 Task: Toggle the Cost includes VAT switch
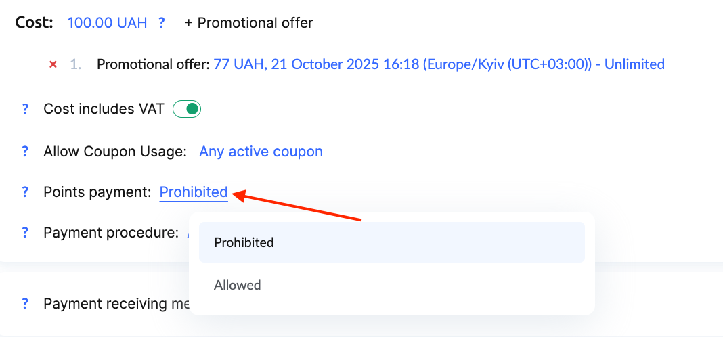(187, 109)
